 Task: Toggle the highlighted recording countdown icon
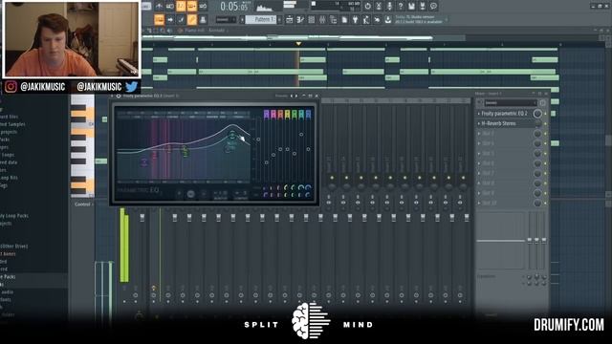pyautogui.click(x=181, y=7)
